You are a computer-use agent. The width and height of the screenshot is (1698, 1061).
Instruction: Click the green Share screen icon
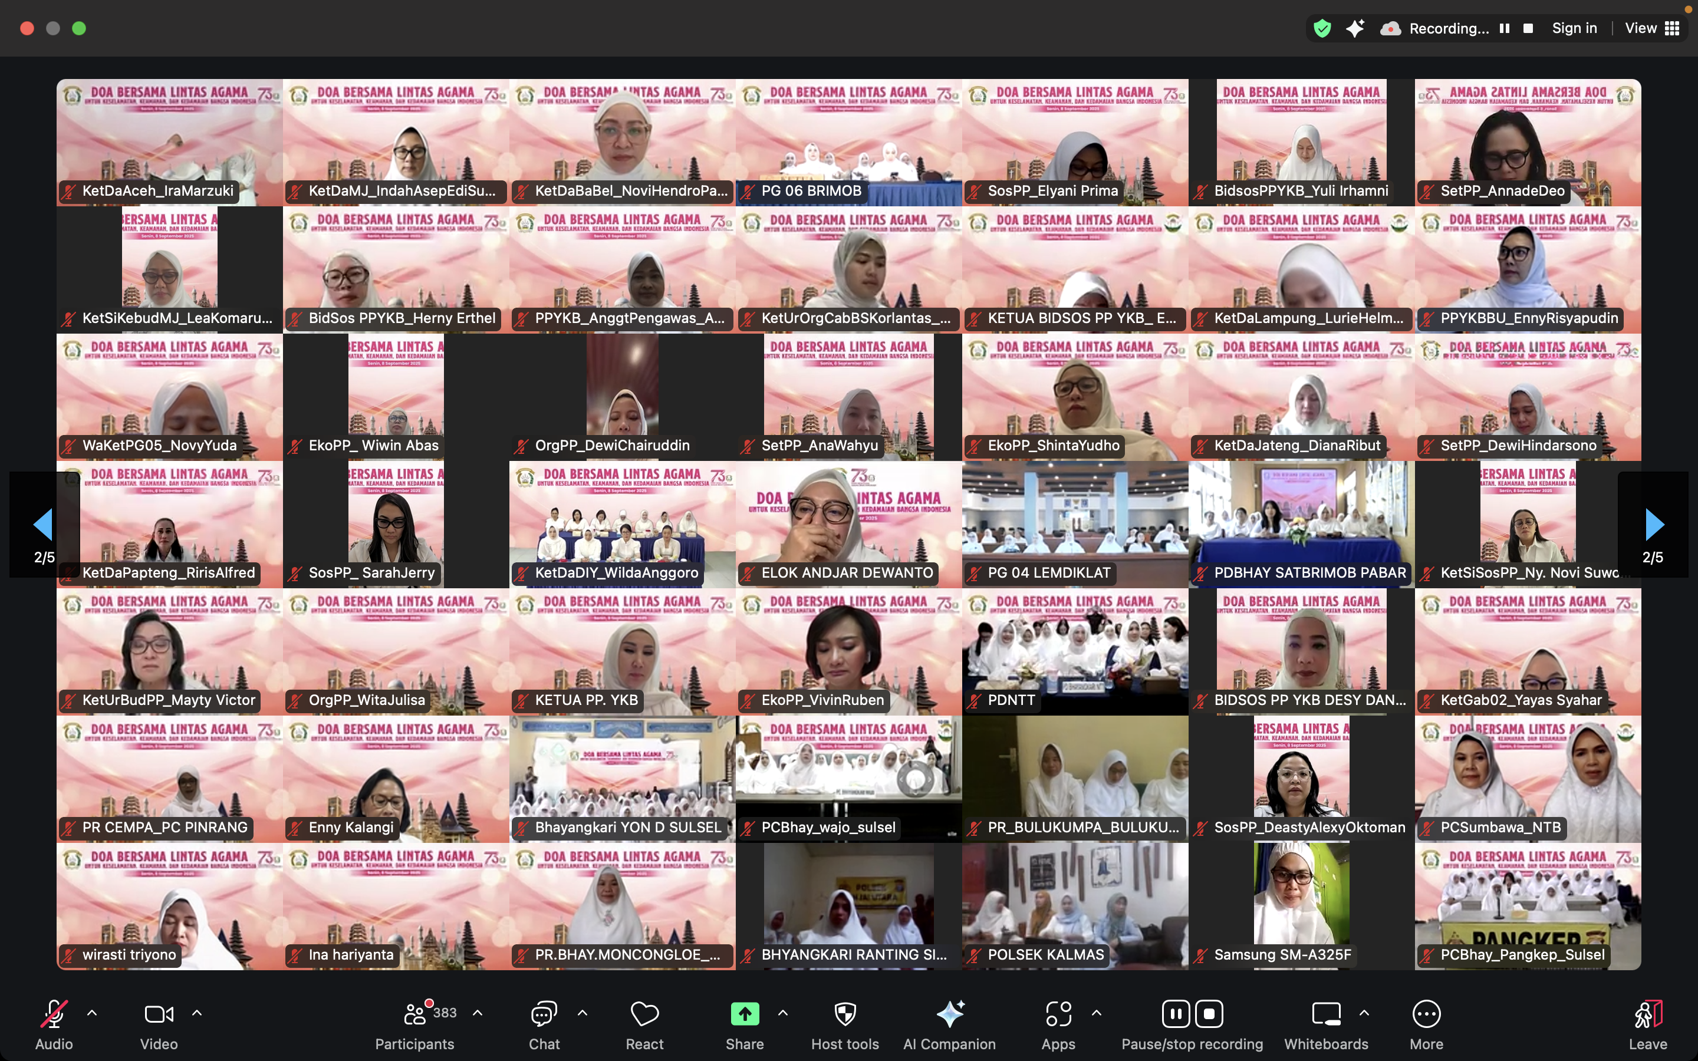(745, 1014)
